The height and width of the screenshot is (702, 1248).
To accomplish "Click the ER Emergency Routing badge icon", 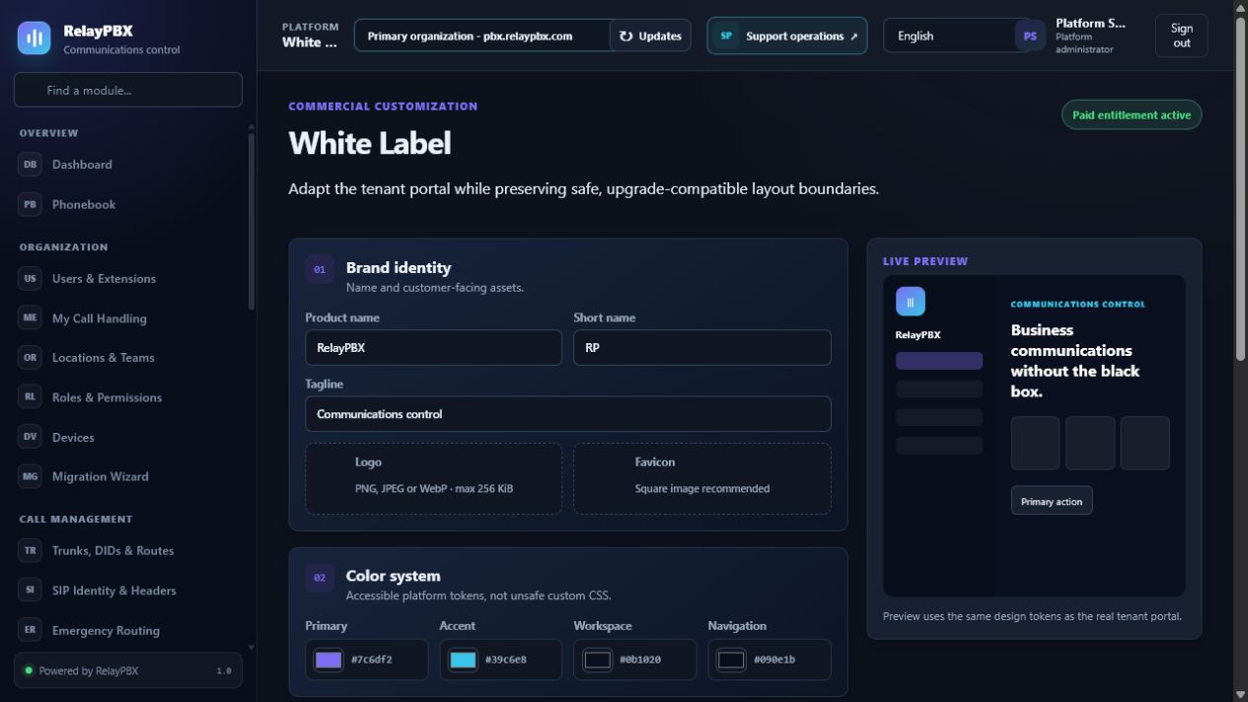I will 30,630.
